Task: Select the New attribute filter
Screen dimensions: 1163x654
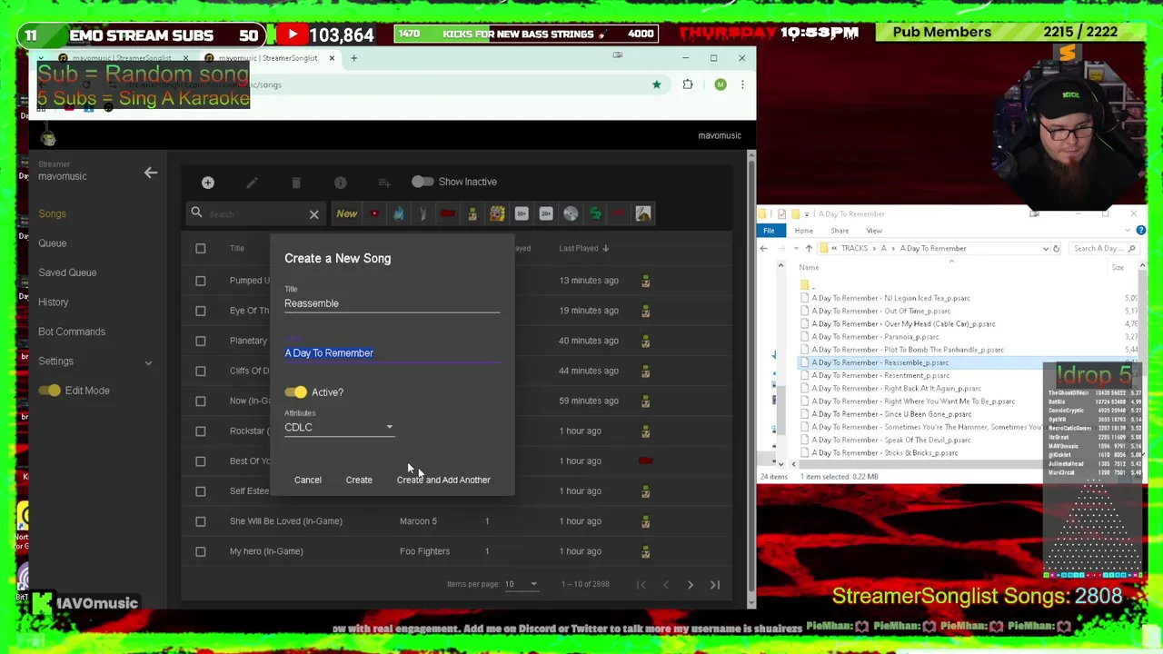Action: [347, 213]
